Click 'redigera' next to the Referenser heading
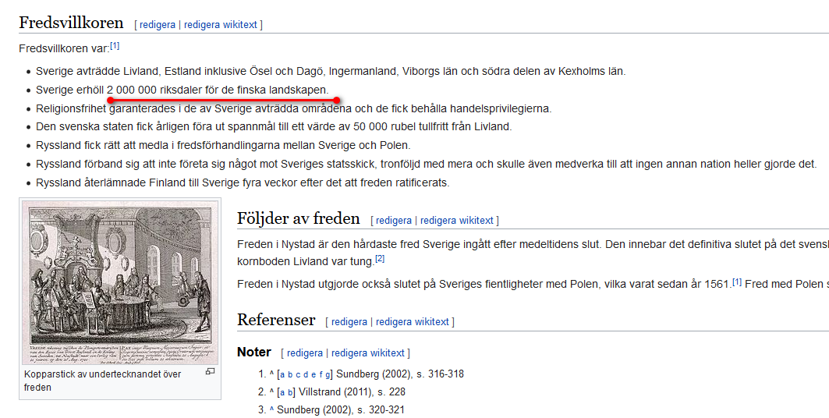829x418 pixels. [x=349, y=321]
